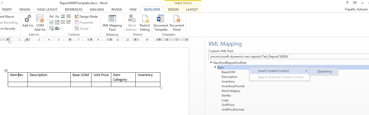This screenshot has height=115, width=369.
Task: Insert a Picture Content Control
Action: coord(63,16)
